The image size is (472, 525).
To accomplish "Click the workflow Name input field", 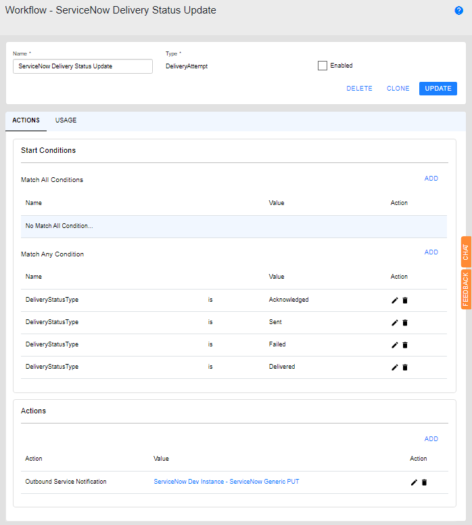I will pos(82,66).
